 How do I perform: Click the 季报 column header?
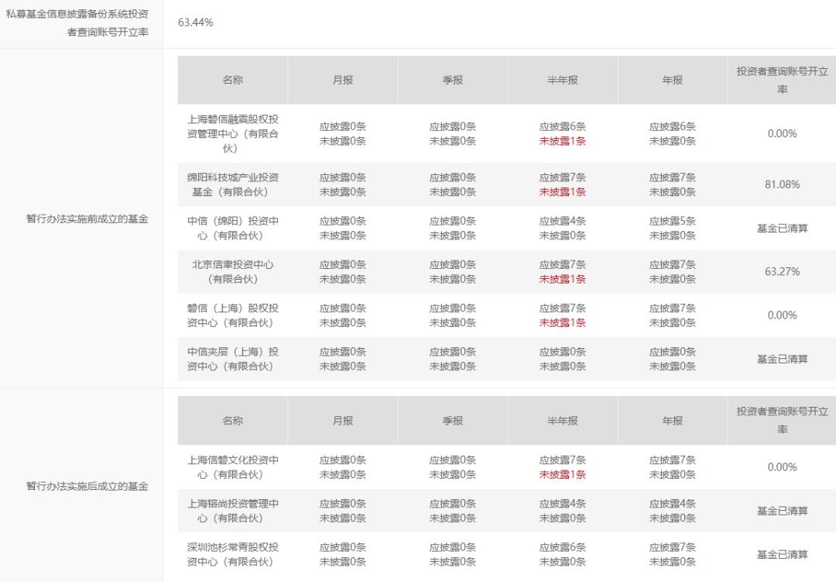tap(453, 80)
